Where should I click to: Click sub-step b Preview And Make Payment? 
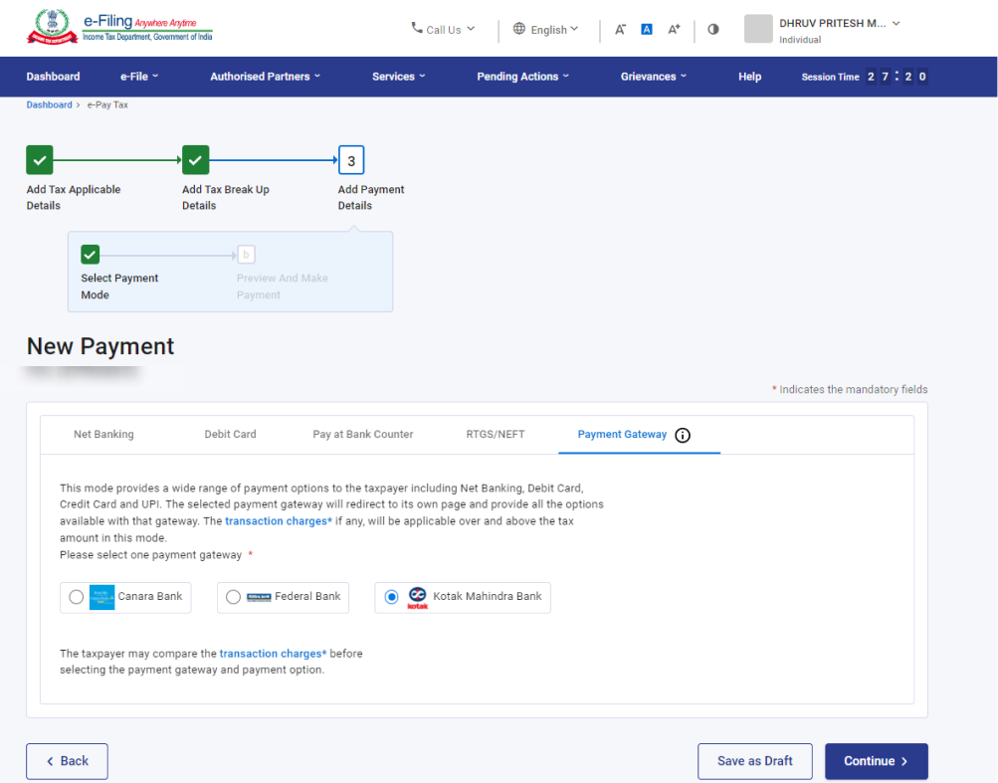[x=247, y=255]
